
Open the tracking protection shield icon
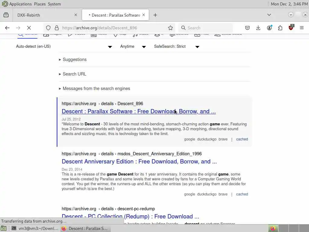pos(48,28)
